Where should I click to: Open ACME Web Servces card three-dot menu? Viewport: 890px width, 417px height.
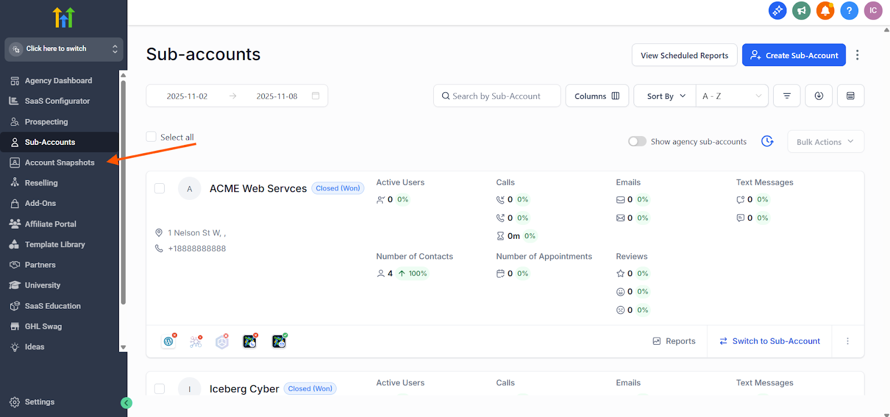point(848,341)
